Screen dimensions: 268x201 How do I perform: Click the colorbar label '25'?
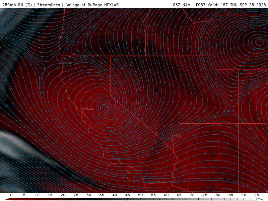[76, 195]
